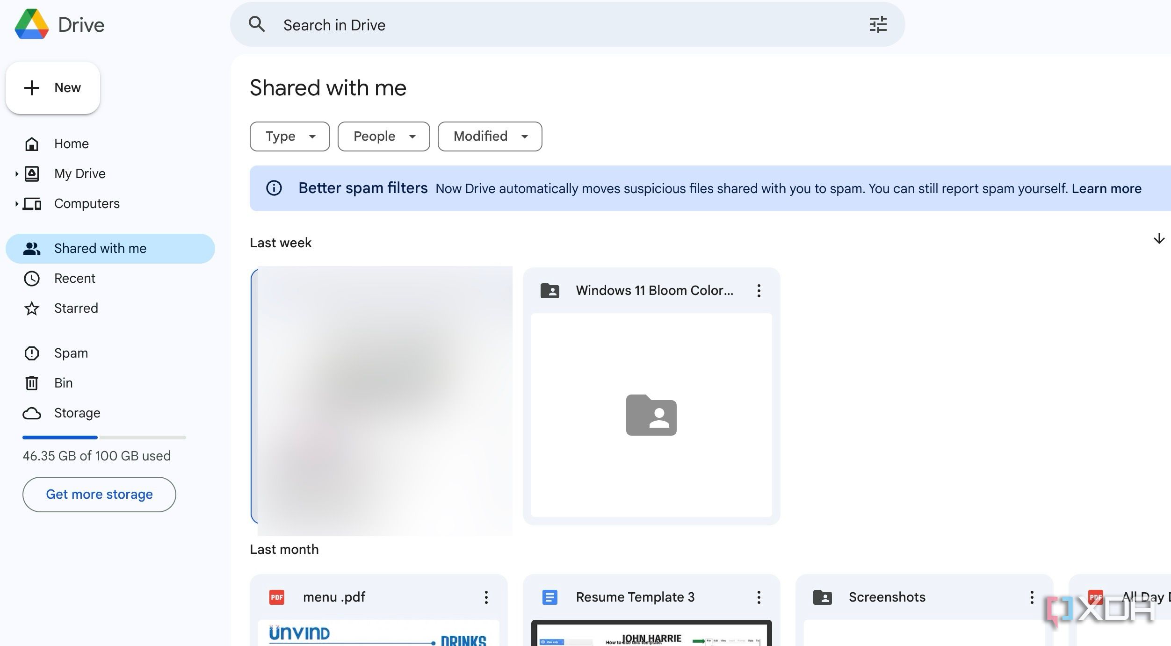Screen dimensions: 1171x646
Task: Click the Bin trash icon
Action: tap(32, 383)
